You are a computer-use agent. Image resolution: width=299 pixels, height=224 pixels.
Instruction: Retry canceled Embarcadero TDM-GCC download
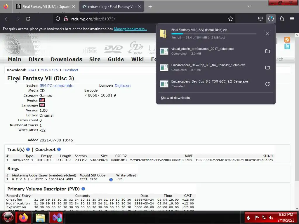(267, 84)
